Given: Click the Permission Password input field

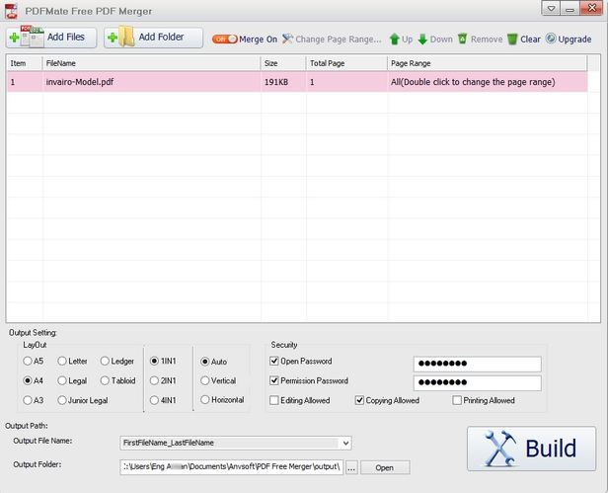Looking at the screenshot, I should 478,382.
